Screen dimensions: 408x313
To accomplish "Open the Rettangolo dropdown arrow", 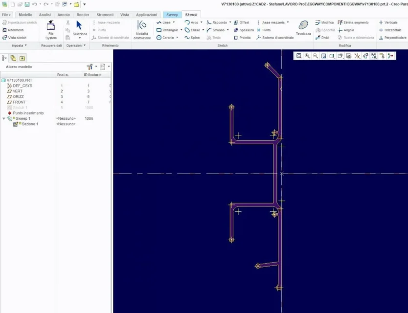I will 181,30.
